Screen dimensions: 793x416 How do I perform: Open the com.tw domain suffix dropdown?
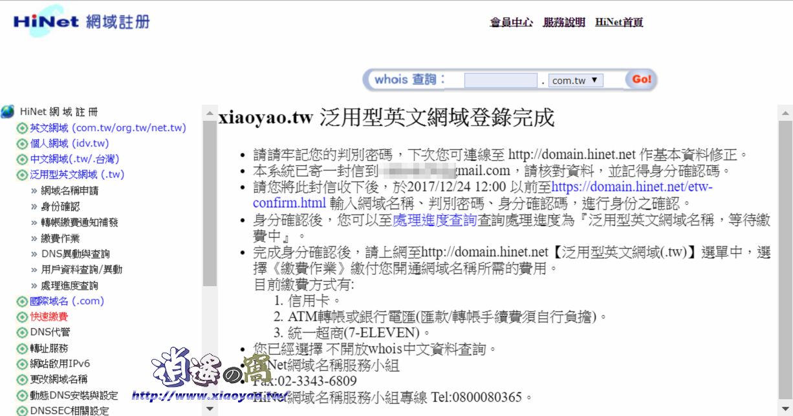[x=576, y=81]
